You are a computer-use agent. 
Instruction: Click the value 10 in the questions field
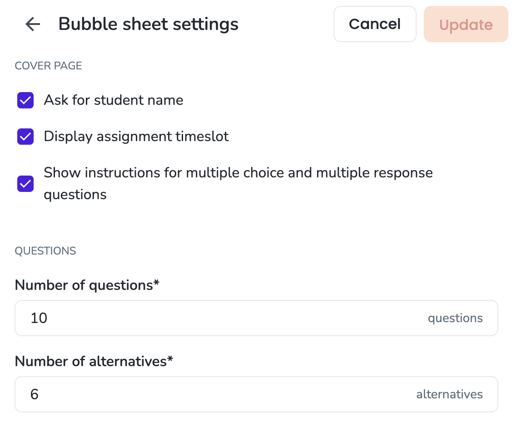pos(39,318)
